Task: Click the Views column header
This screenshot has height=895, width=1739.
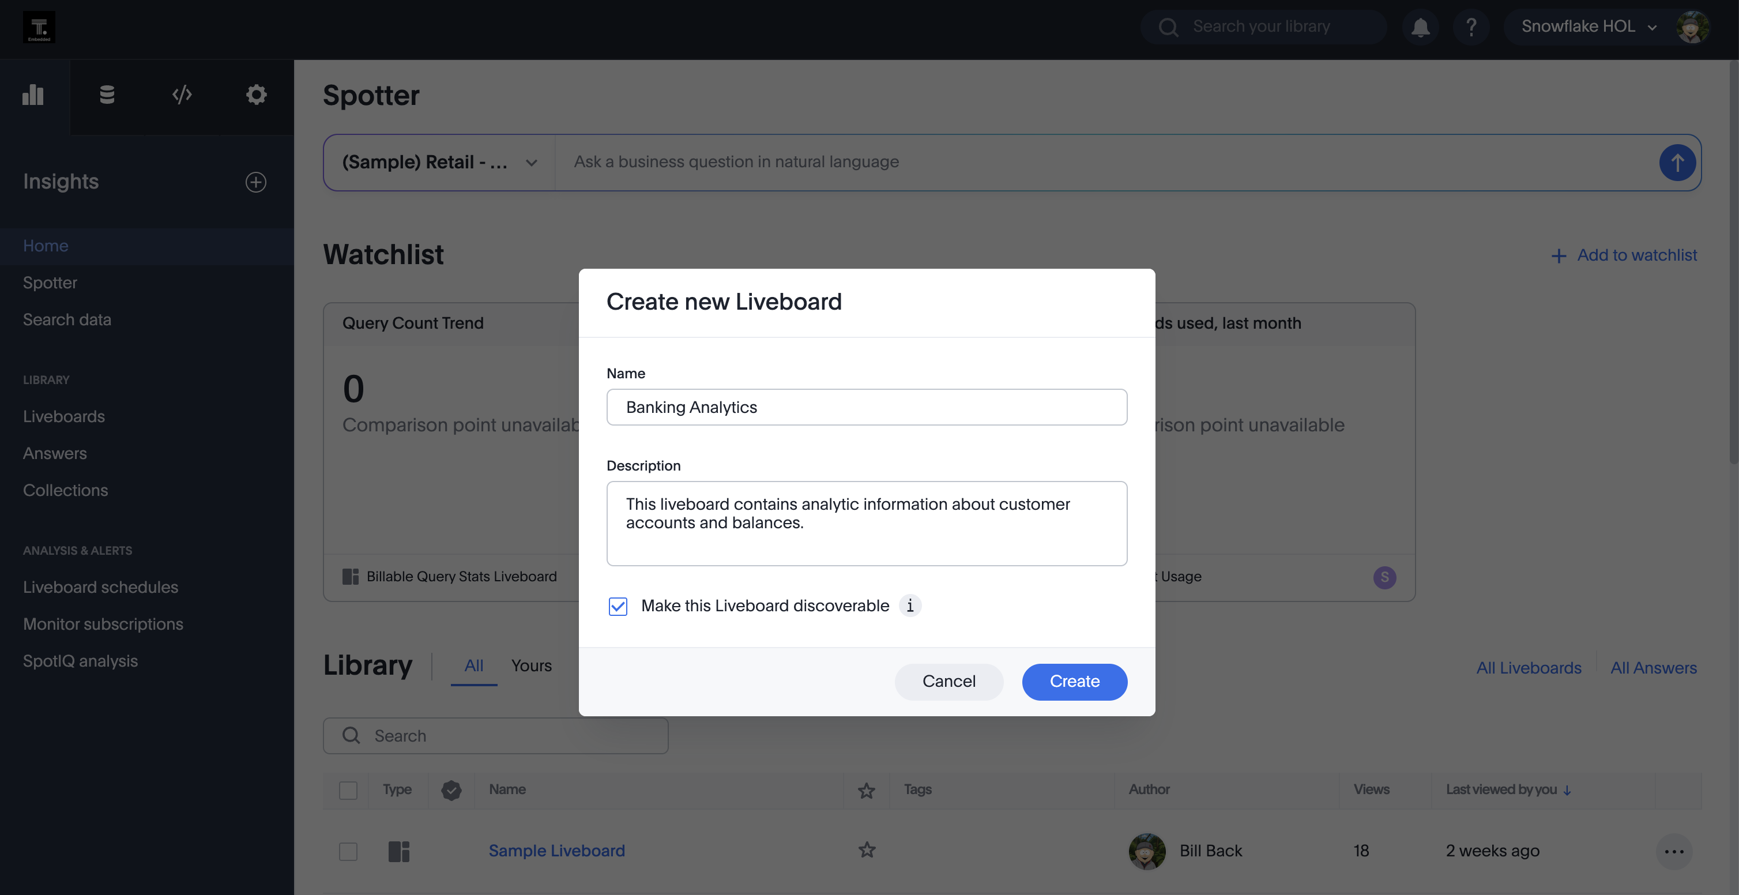Action: (x=1371, y=789)
